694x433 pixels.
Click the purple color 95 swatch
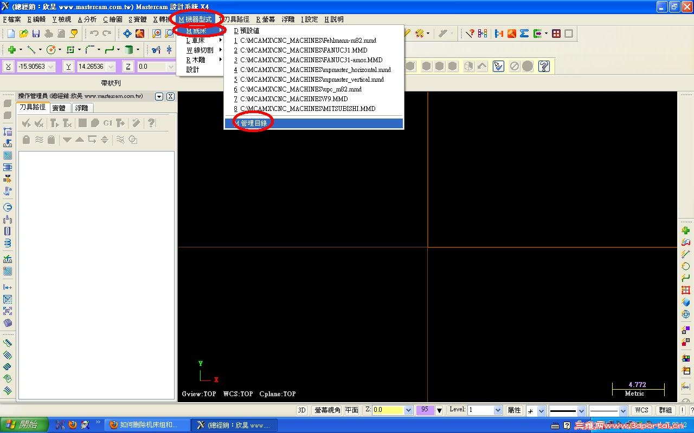[x=425, y=410]
